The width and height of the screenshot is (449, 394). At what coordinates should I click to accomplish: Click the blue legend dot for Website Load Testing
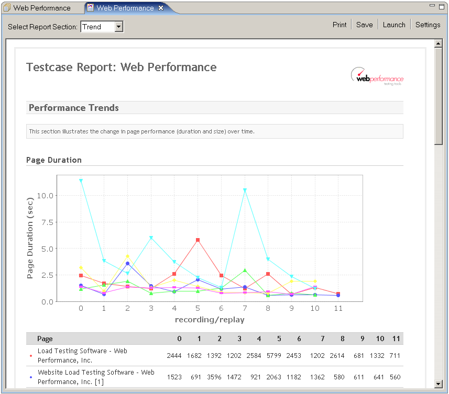[x=31, y=377]
